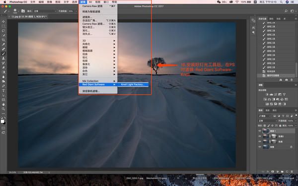Toggle the Brush panel from options bar

point(23,11)
